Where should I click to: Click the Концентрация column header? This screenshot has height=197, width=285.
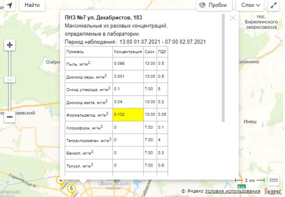point(128,51)
